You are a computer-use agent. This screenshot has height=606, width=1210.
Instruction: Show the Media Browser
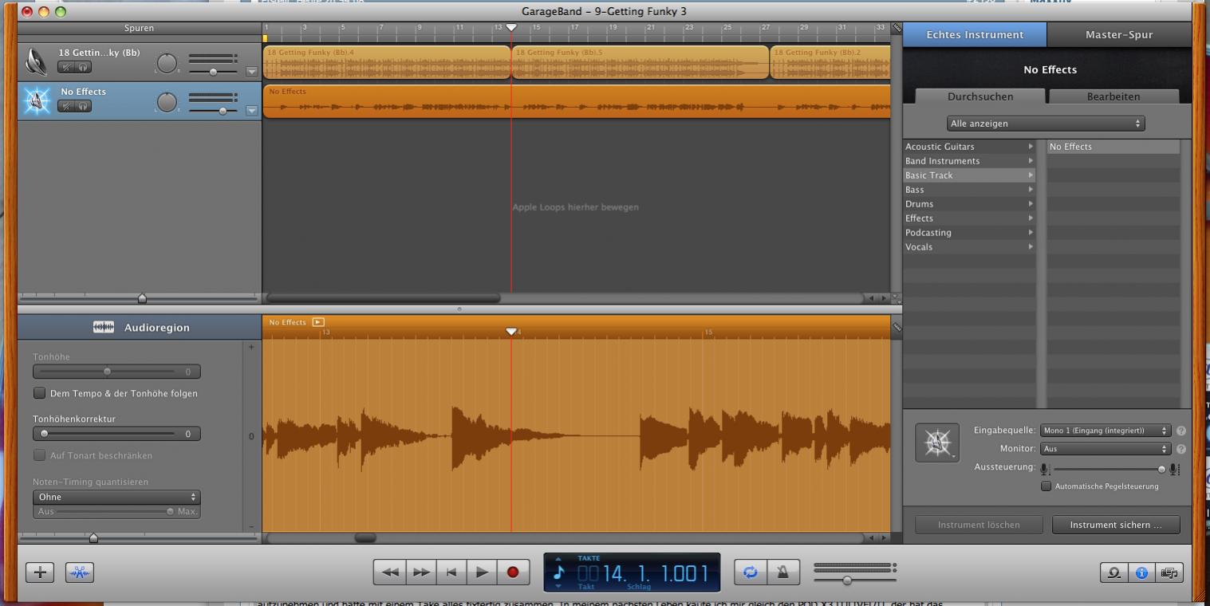(1169, 573)
